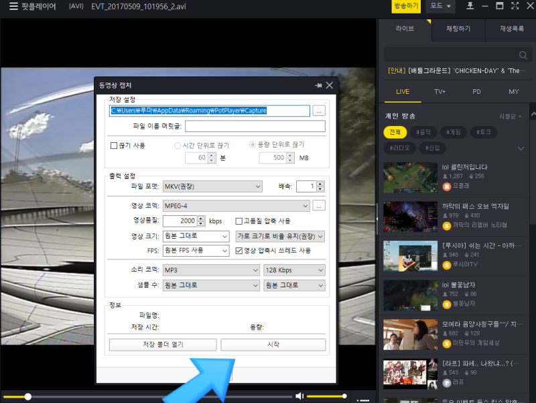Uncheck the 영상 압축시 쓰레드 사용 checkbox

click(239, 251)
